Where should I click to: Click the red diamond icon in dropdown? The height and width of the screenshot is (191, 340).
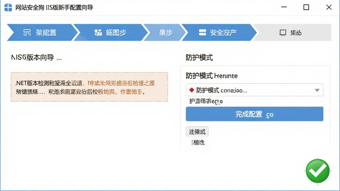tap(192, 90)
